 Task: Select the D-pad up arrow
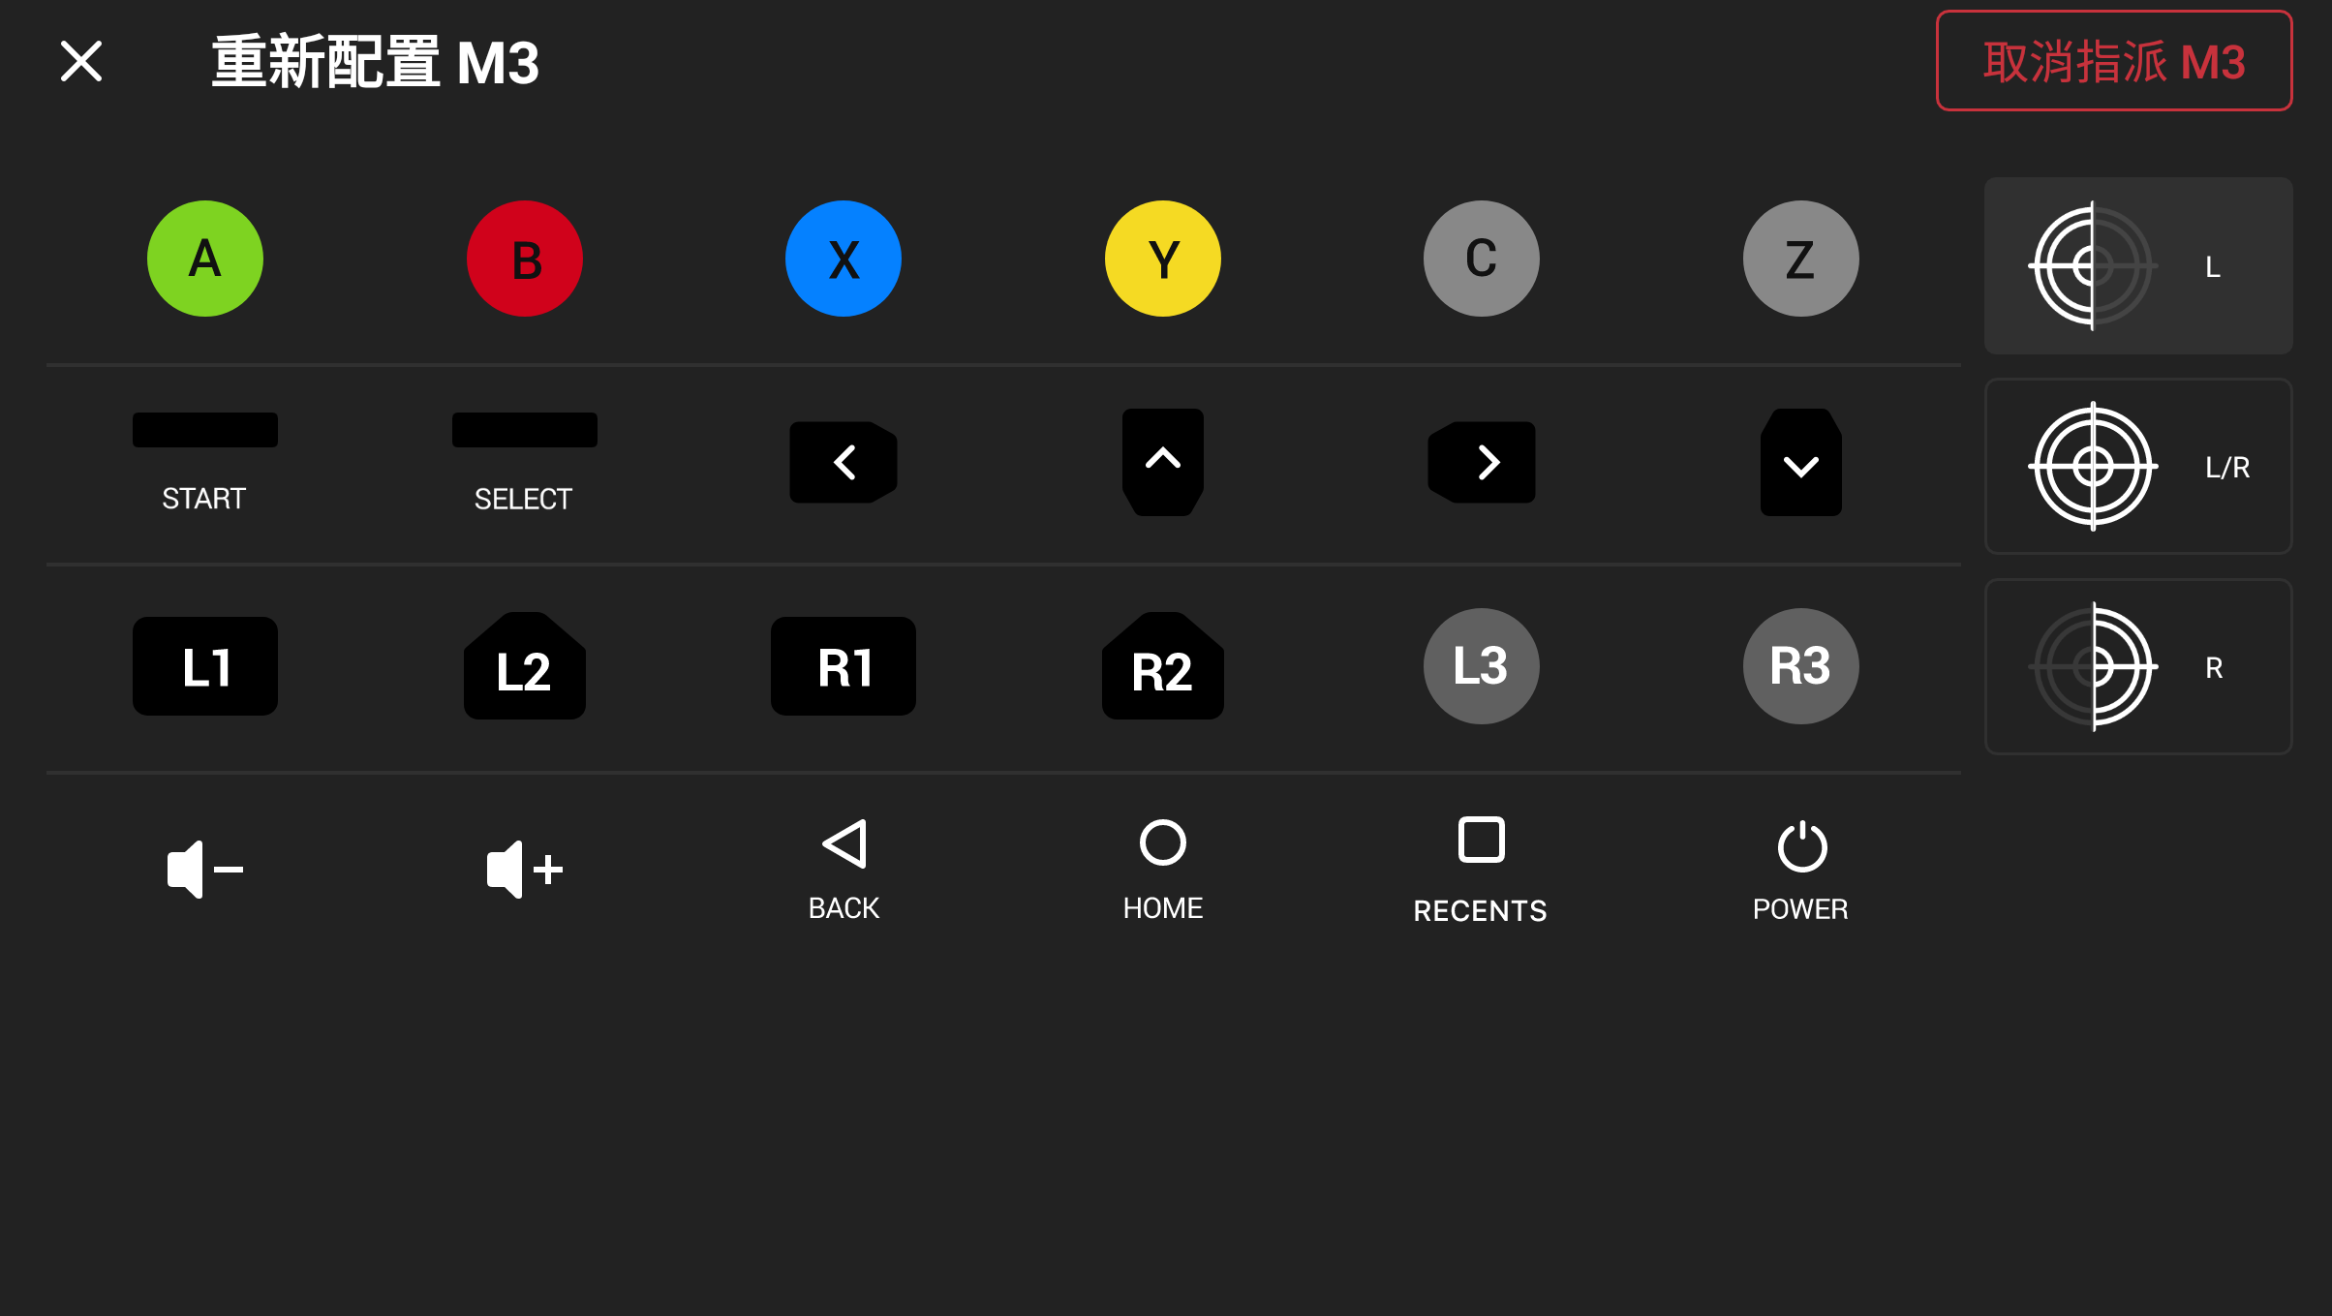coord(1163,462)
